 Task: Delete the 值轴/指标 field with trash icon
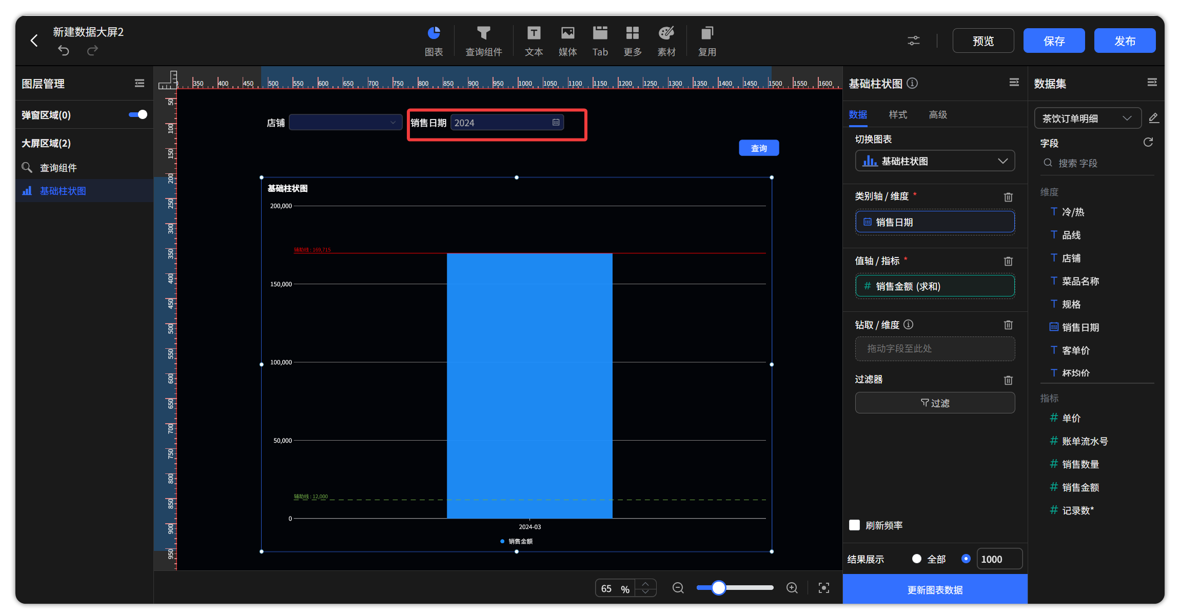[x=1008, y=261]
